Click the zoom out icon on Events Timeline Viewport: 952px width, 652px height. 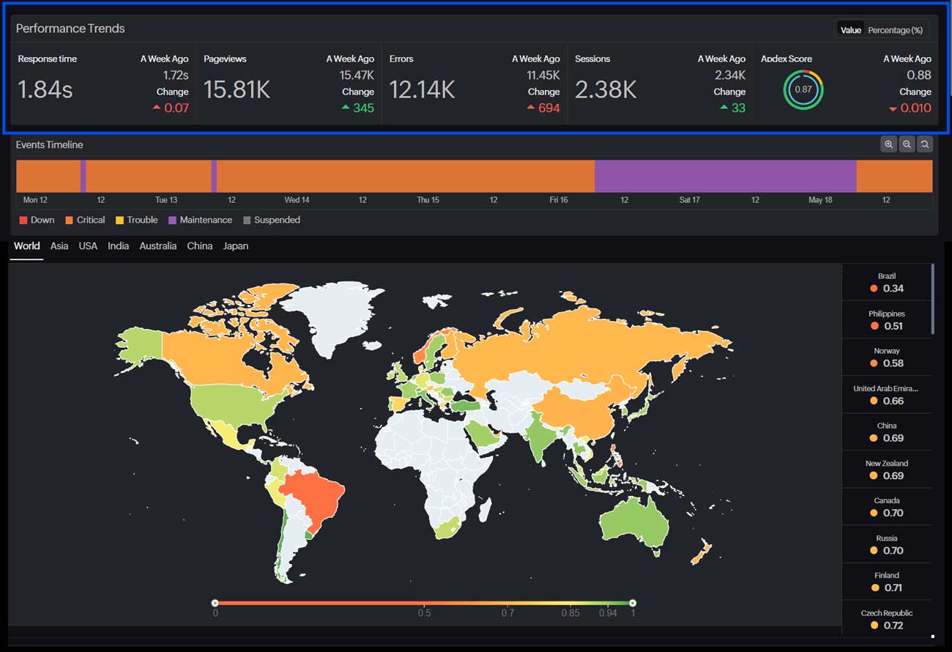pos(907,144)
